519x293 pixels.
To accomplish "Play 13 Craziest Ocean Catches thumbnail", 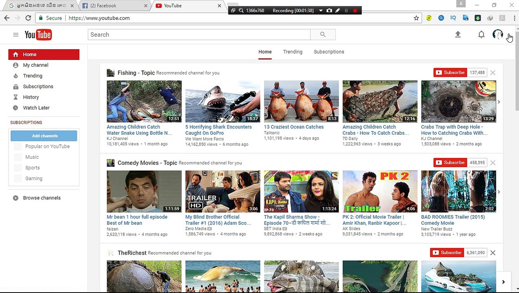I will 301,101.
